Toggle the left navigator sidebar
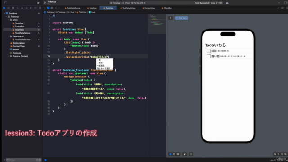 (5, 3)
